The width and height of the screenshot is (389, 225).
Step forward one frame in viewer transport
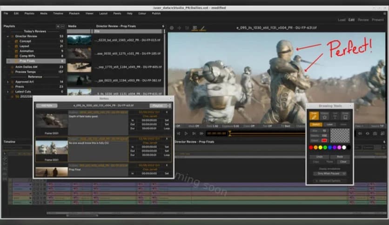tap(194, 133)
